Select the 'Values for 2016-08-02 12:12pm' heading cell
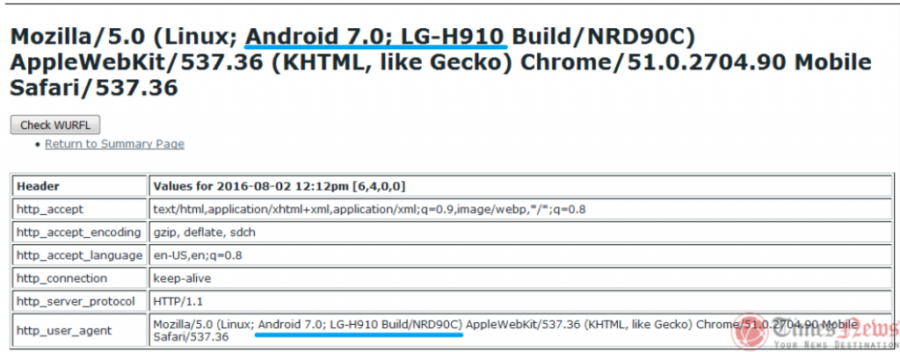This screenshot has width=900, height=352. [x=519, y=186]
